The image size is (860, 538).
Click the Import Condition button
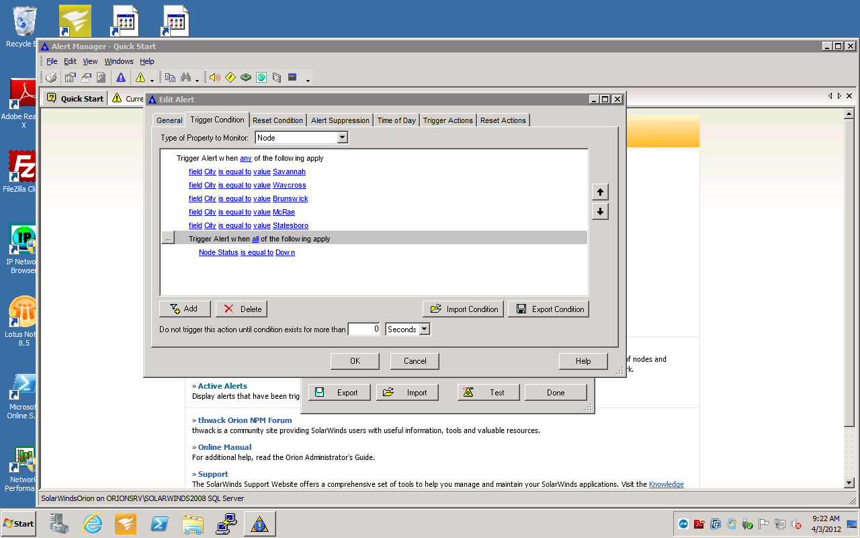pyautogui.click(x=464, y=309)
